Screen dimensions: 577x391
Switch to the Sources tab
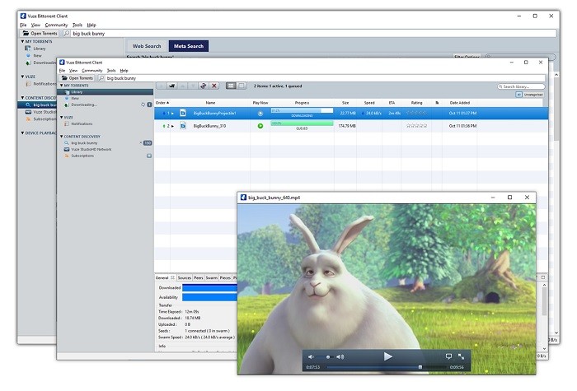point(184,278)
